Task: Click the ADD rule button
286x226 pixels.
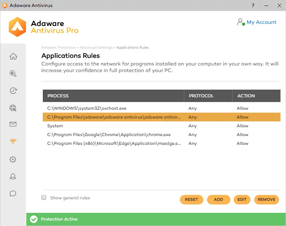Action: [218, 199]
